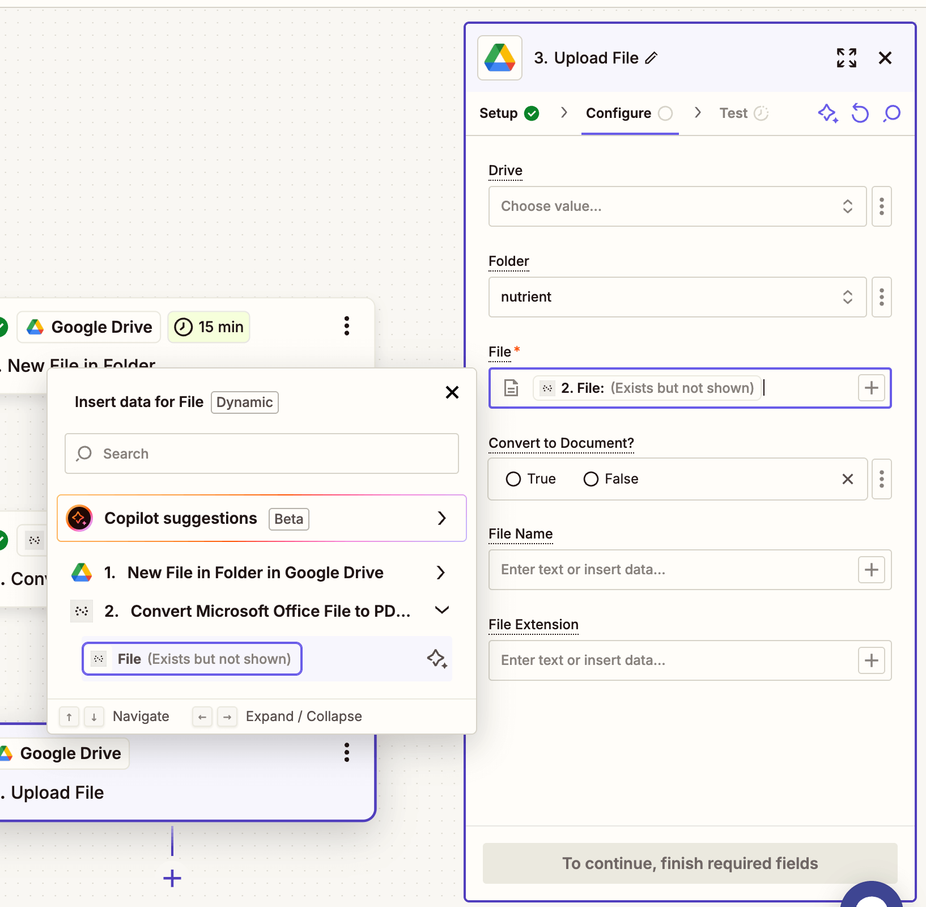Click the To continue finish required fields button

click(690, 863)
